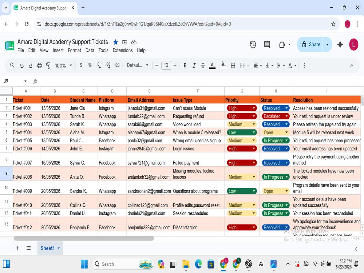Open the Data menu

(x=90, y=50)
